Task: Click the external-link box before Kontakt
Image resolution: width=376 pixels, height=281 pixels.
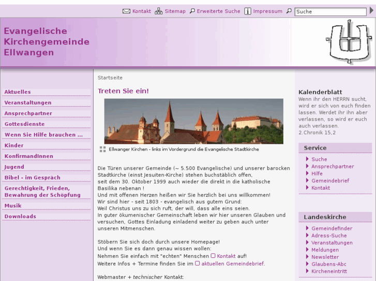Action: pos(213,256)
